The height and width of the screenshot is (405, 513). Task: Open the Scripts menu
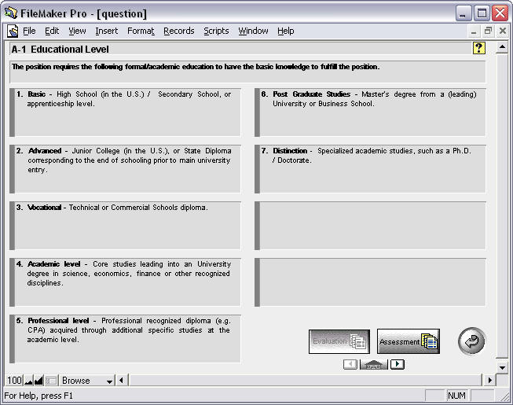click(216, 31)
